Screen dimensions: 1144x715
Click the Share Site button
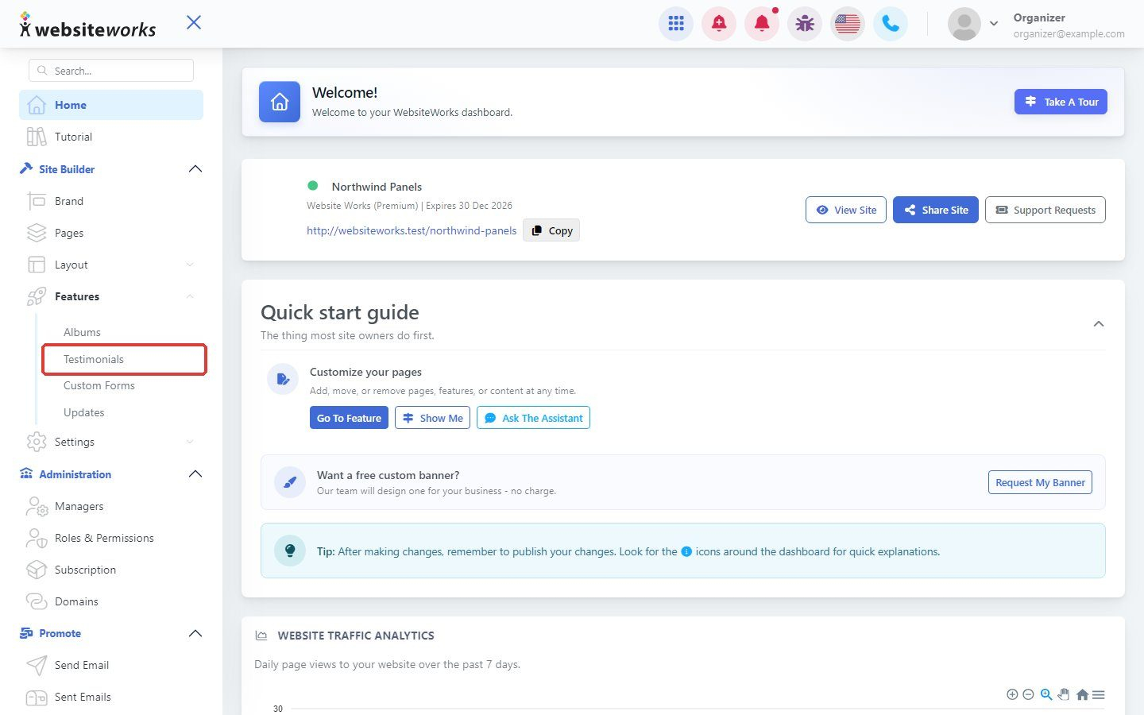point(936,210)
